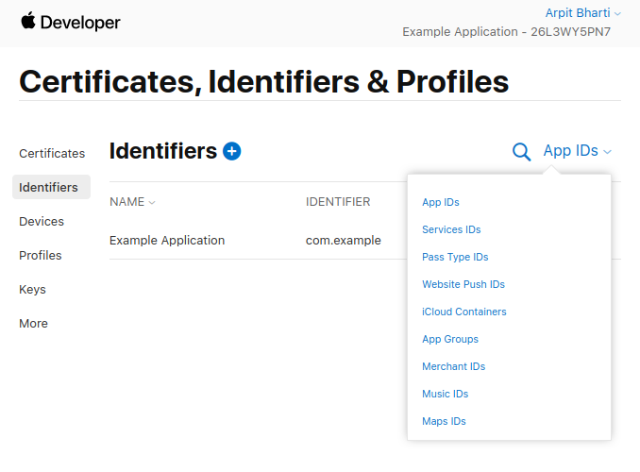Choose Music IDs option
This screenshot has width=640, height=472.
[x=445, y=394]
